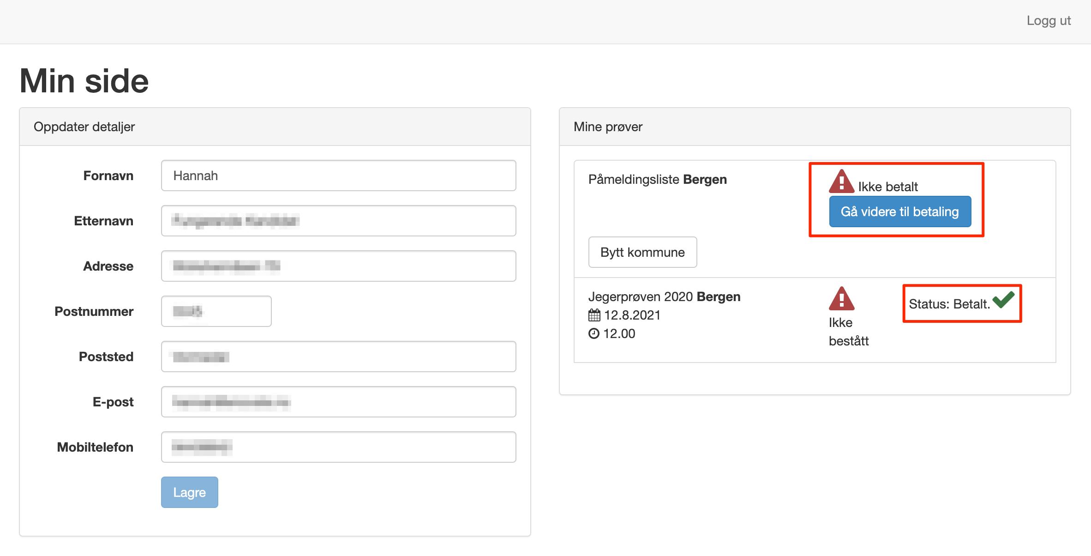Select the Adresse text field

tap(338, 266)
